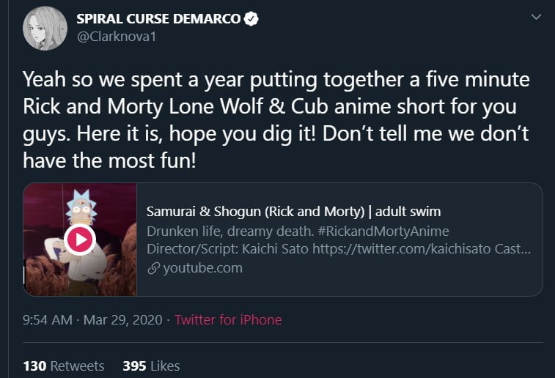Screen dimensions: 555x378
Task: Open the tweet options chevron menu
Action: tap(534, 16)
